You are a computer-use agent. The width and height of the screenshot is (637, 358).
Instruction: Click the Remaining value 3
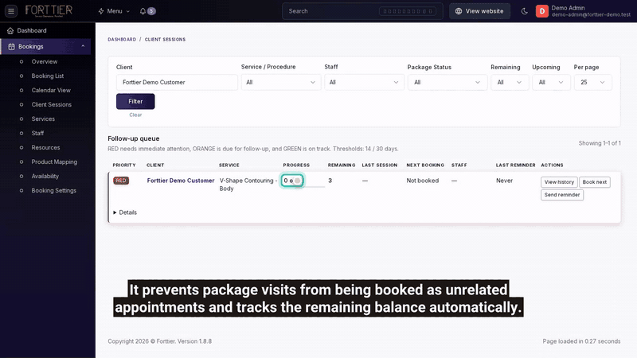pos(330,181)
